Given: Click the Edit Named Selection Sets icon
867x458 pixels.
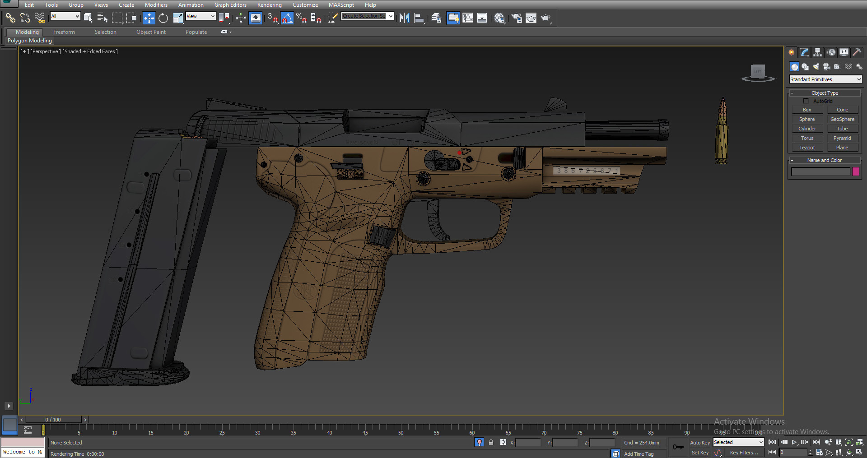Looking at the screenshot, I should pyautogui.click(x=333, y=18).
